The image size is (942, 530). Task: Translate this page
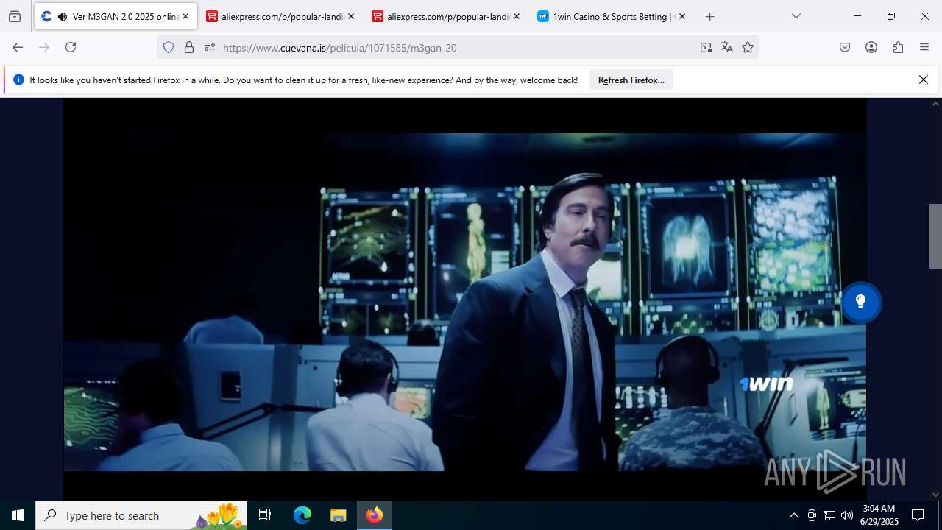point(727,47)
